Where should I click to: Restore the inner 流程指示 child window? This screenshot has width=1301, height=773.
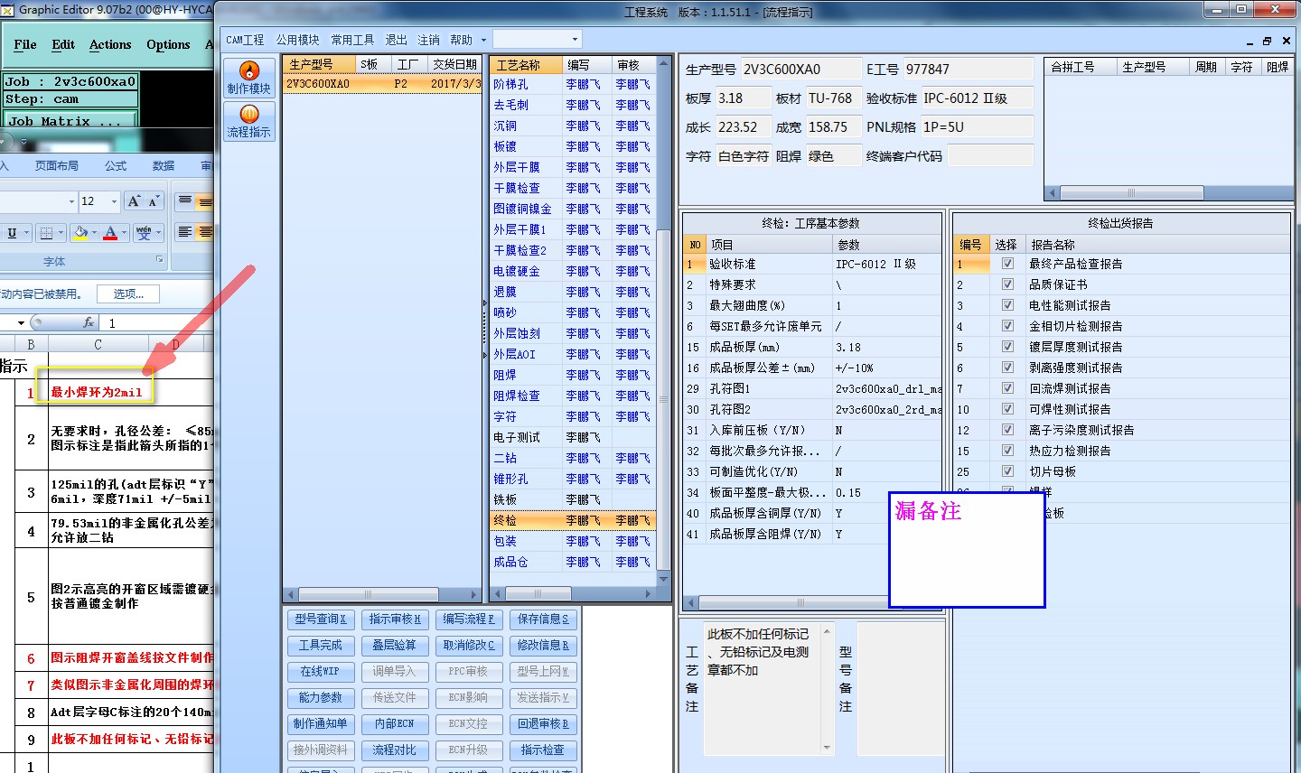(1267, 42)
